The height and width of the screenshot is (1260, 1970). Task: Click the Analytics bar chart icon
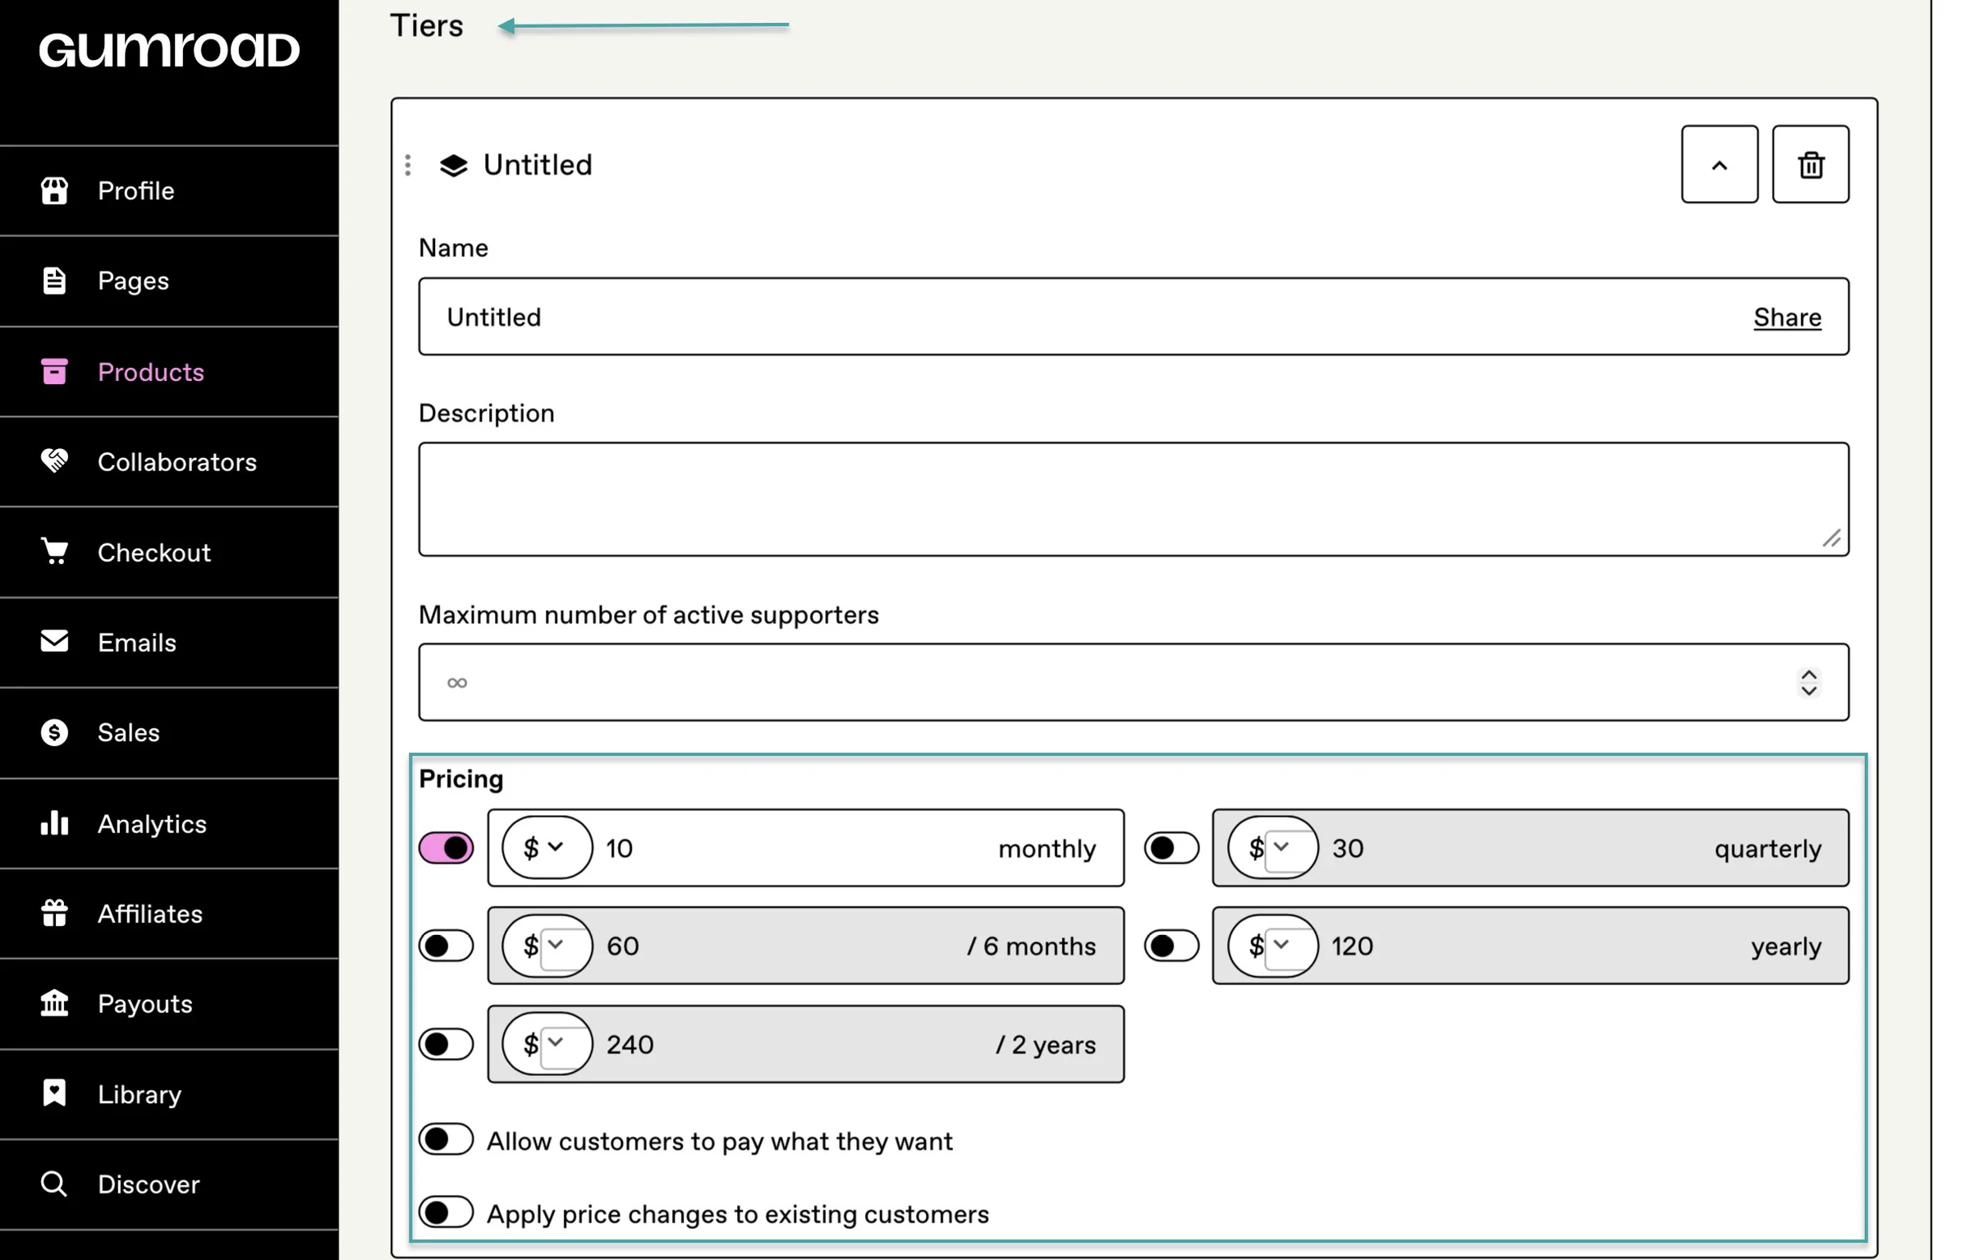[54, 823]
